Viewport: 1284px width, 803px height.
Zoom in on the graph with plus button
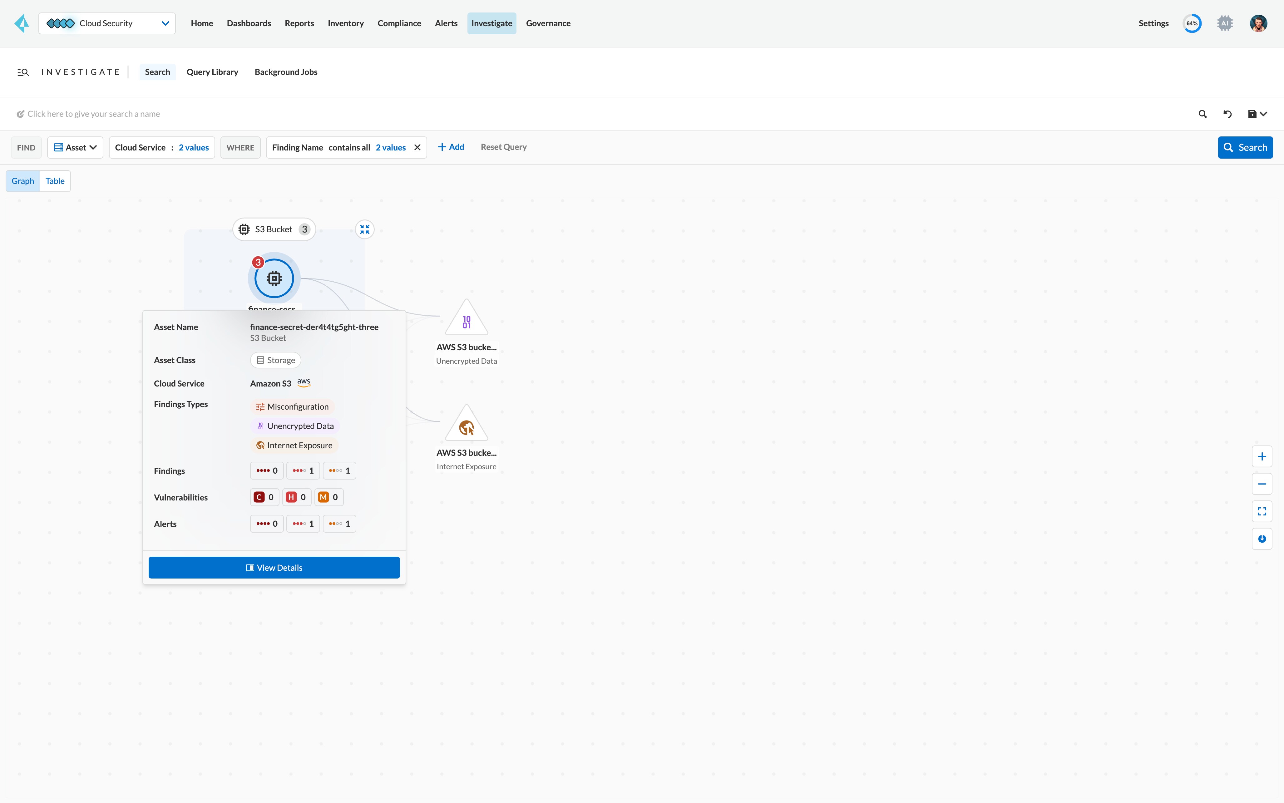1262,457
